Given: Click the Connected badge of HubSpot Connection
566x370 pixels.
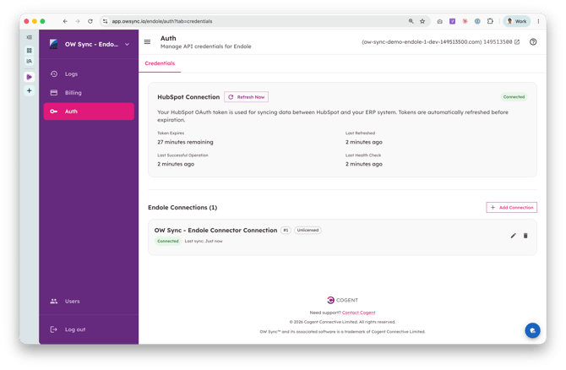Looking at the screenshot, I should coord(514,97).
